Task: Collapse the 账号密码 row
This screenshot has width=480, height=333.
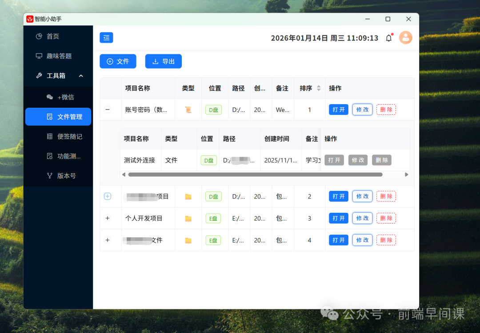Action: pyautogui.click(x=108, y=110)
